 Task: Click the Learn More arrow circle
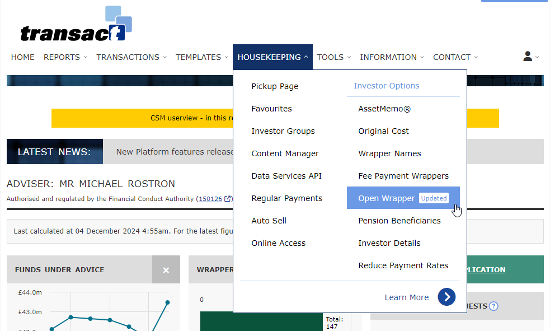(x=446, y=297)
